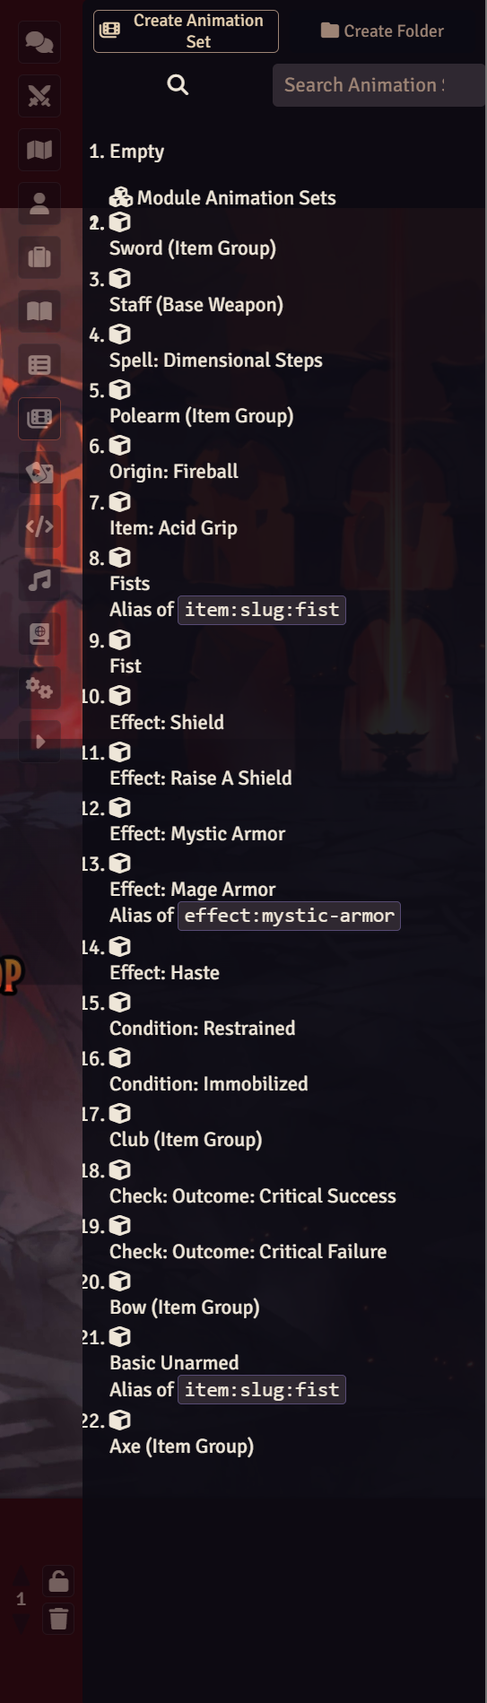487x1703 pixels.
Task: Open the Journal book tab
Action: click(39, 311)
